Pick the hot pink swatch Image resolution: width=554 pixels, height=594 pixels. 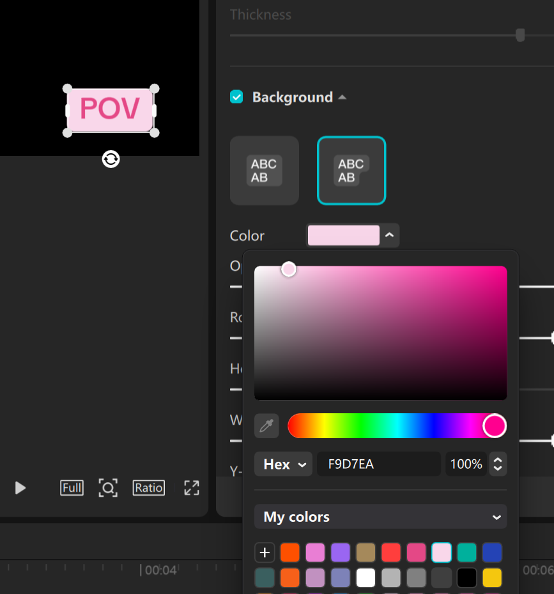[x=416, y=552]
